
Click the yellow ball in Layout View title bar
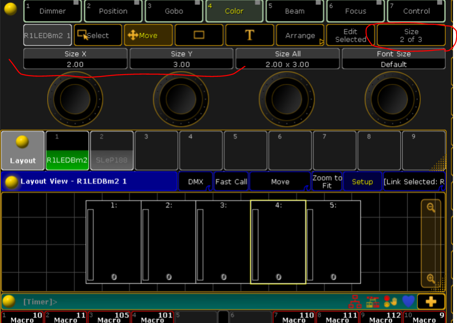(12, 182)
